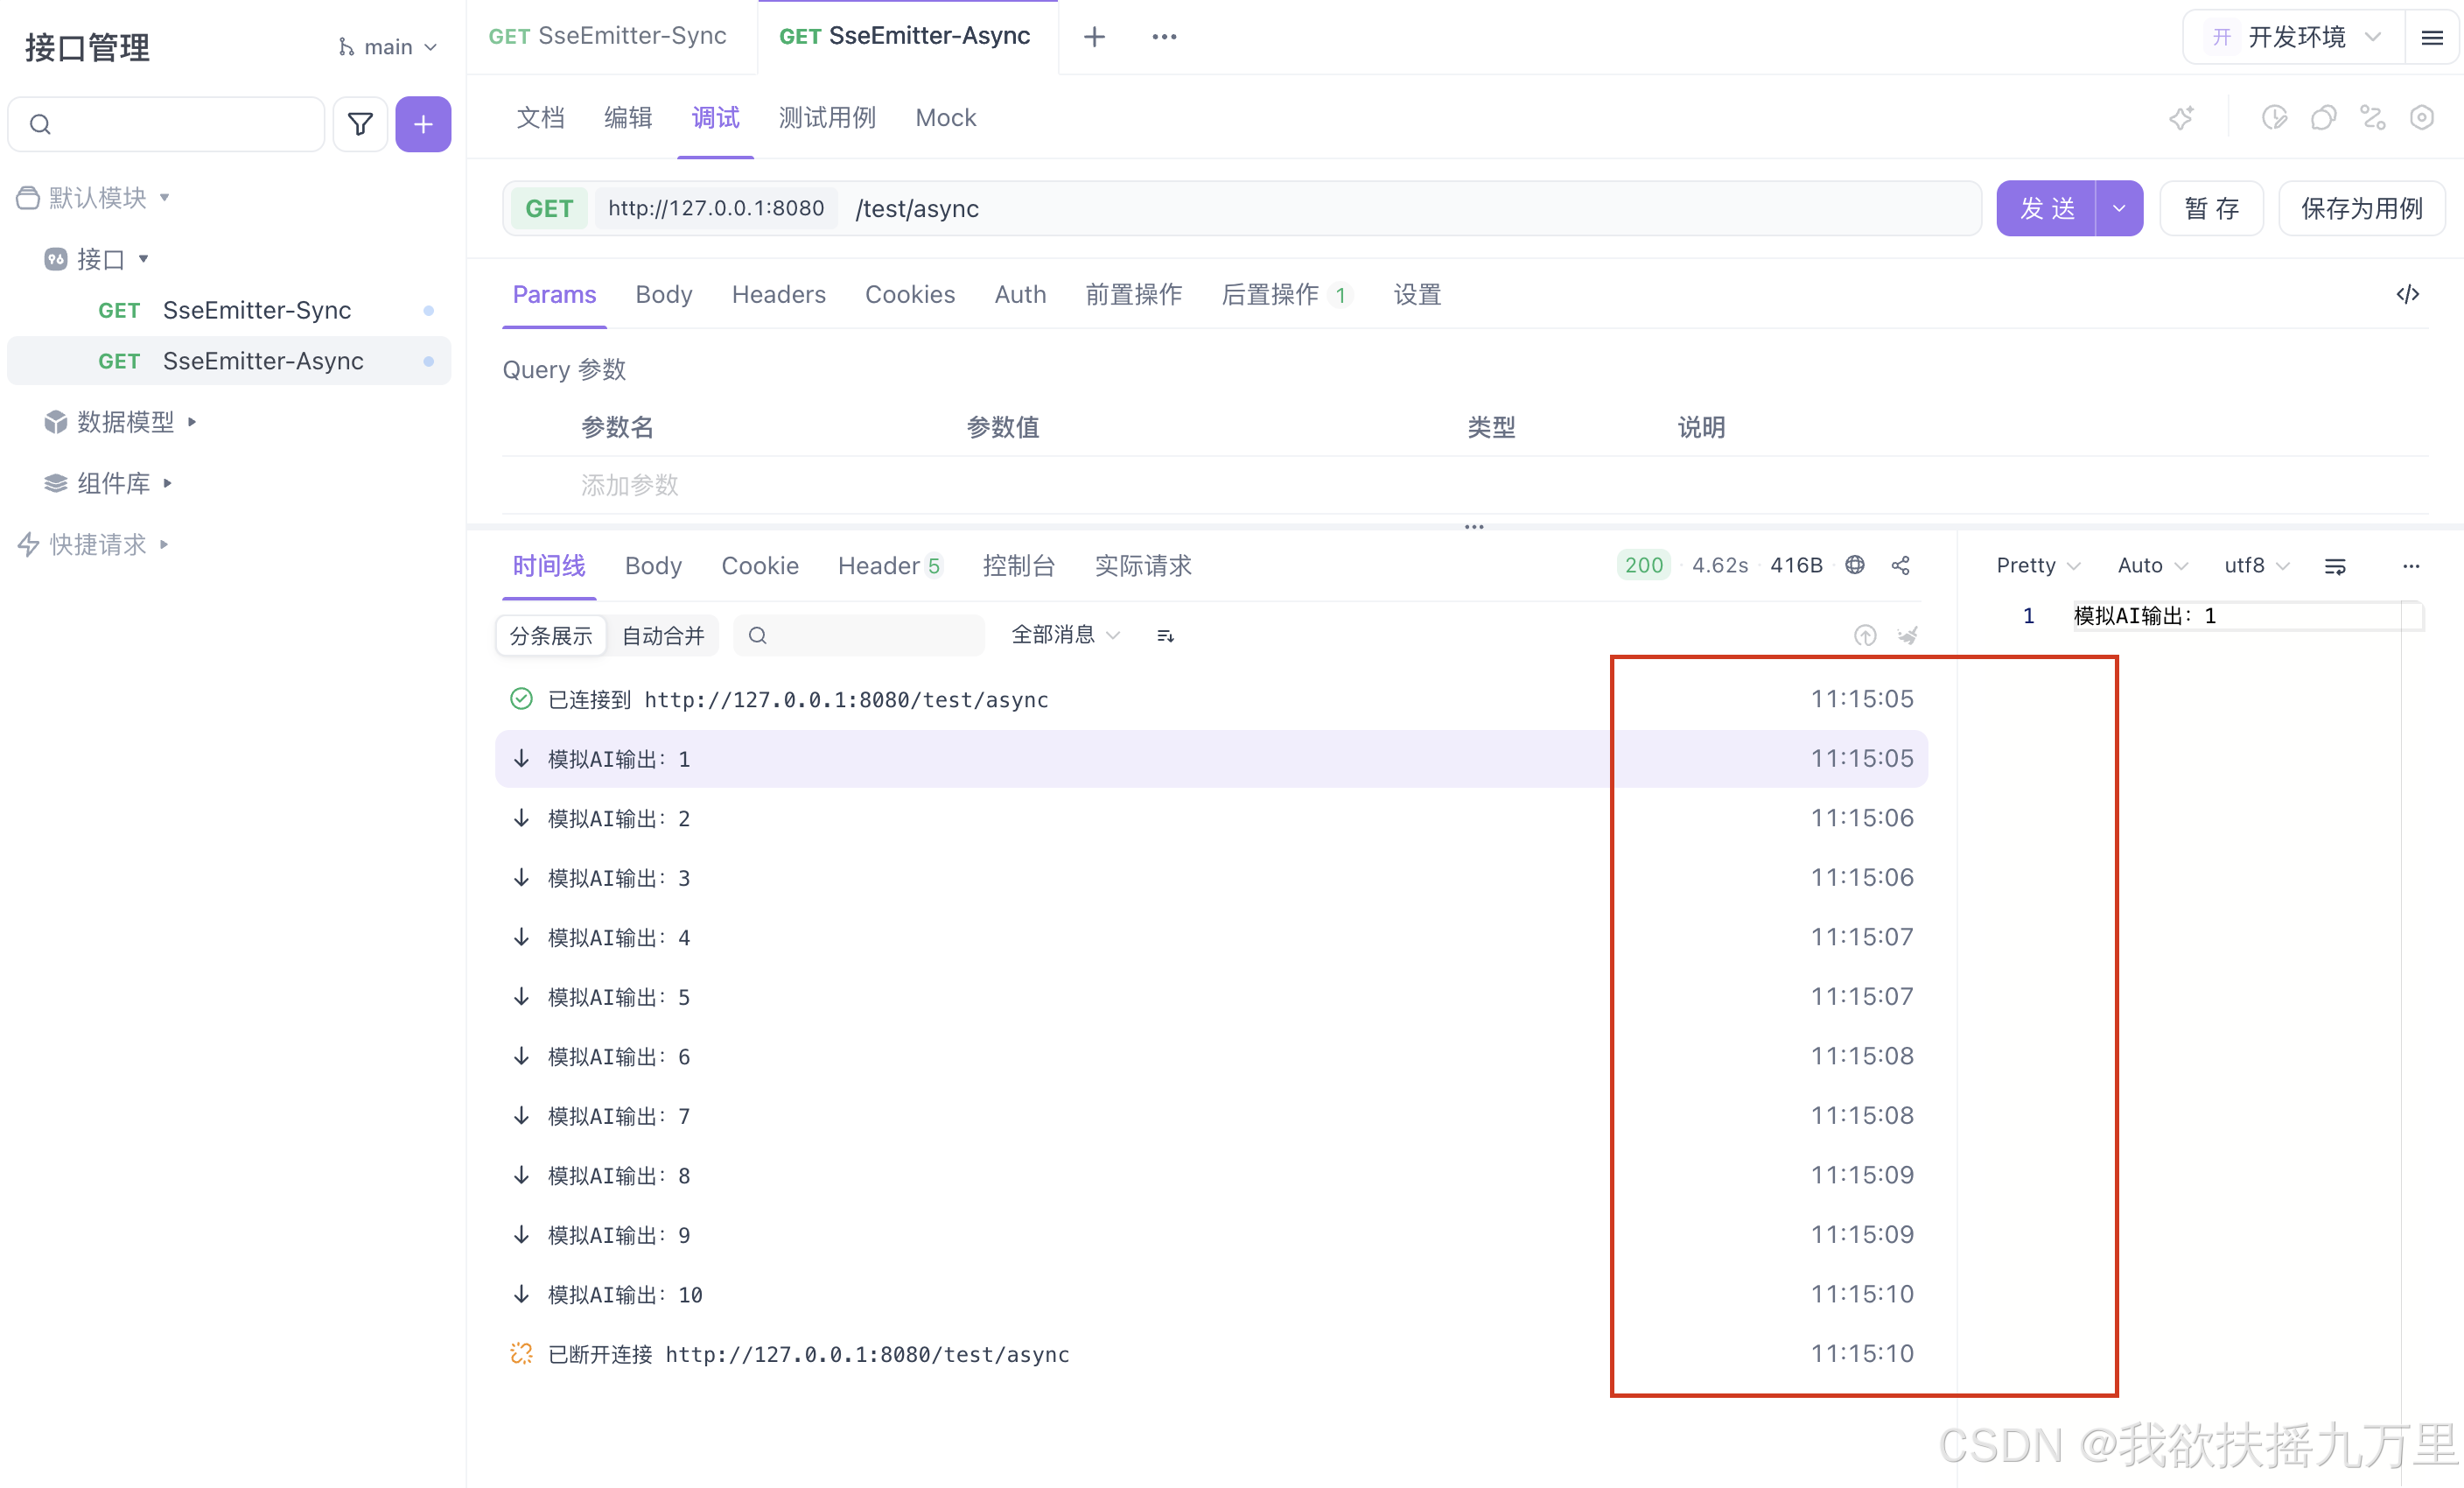
Task: Click the search magnifier icon in sidebar
Action: pos(40,125)
